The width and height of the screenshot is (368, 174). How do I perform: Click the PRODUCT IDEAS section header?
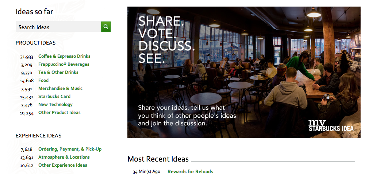tap(35, 43)
